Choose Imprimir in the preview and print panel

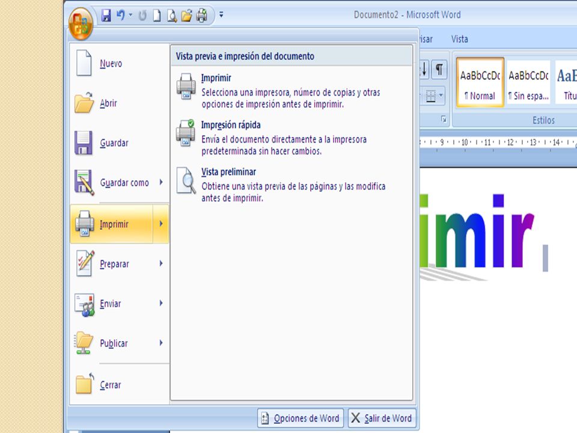coord(291,91)
